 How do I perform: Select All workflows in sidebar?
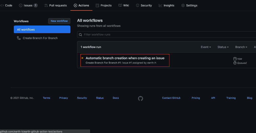point(42,29)
